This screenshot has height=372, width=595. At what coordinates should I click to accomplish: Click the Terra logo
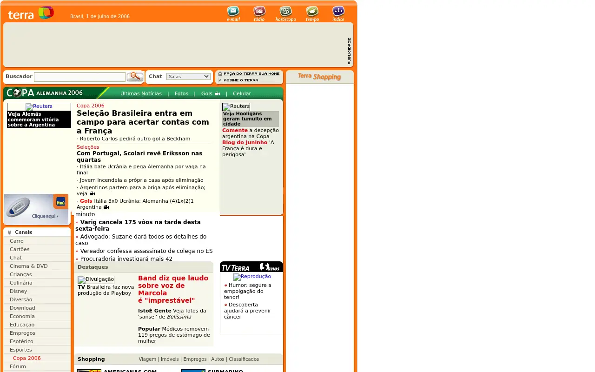point(31,13)
